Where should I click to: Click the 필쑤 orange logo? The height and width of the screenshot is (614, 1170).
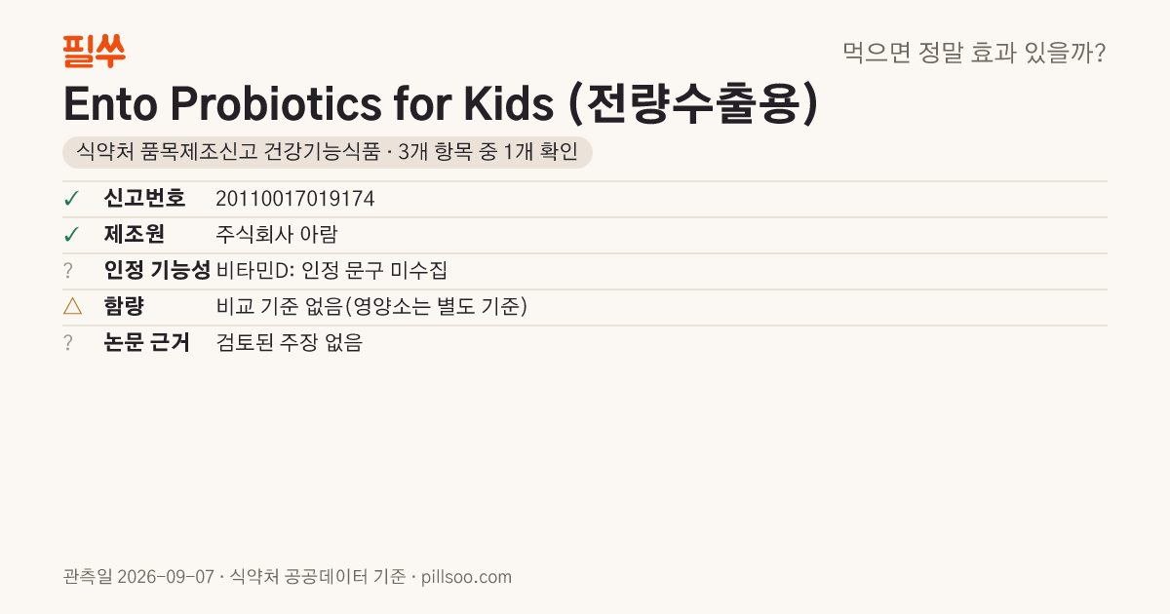tap(94, 51)
